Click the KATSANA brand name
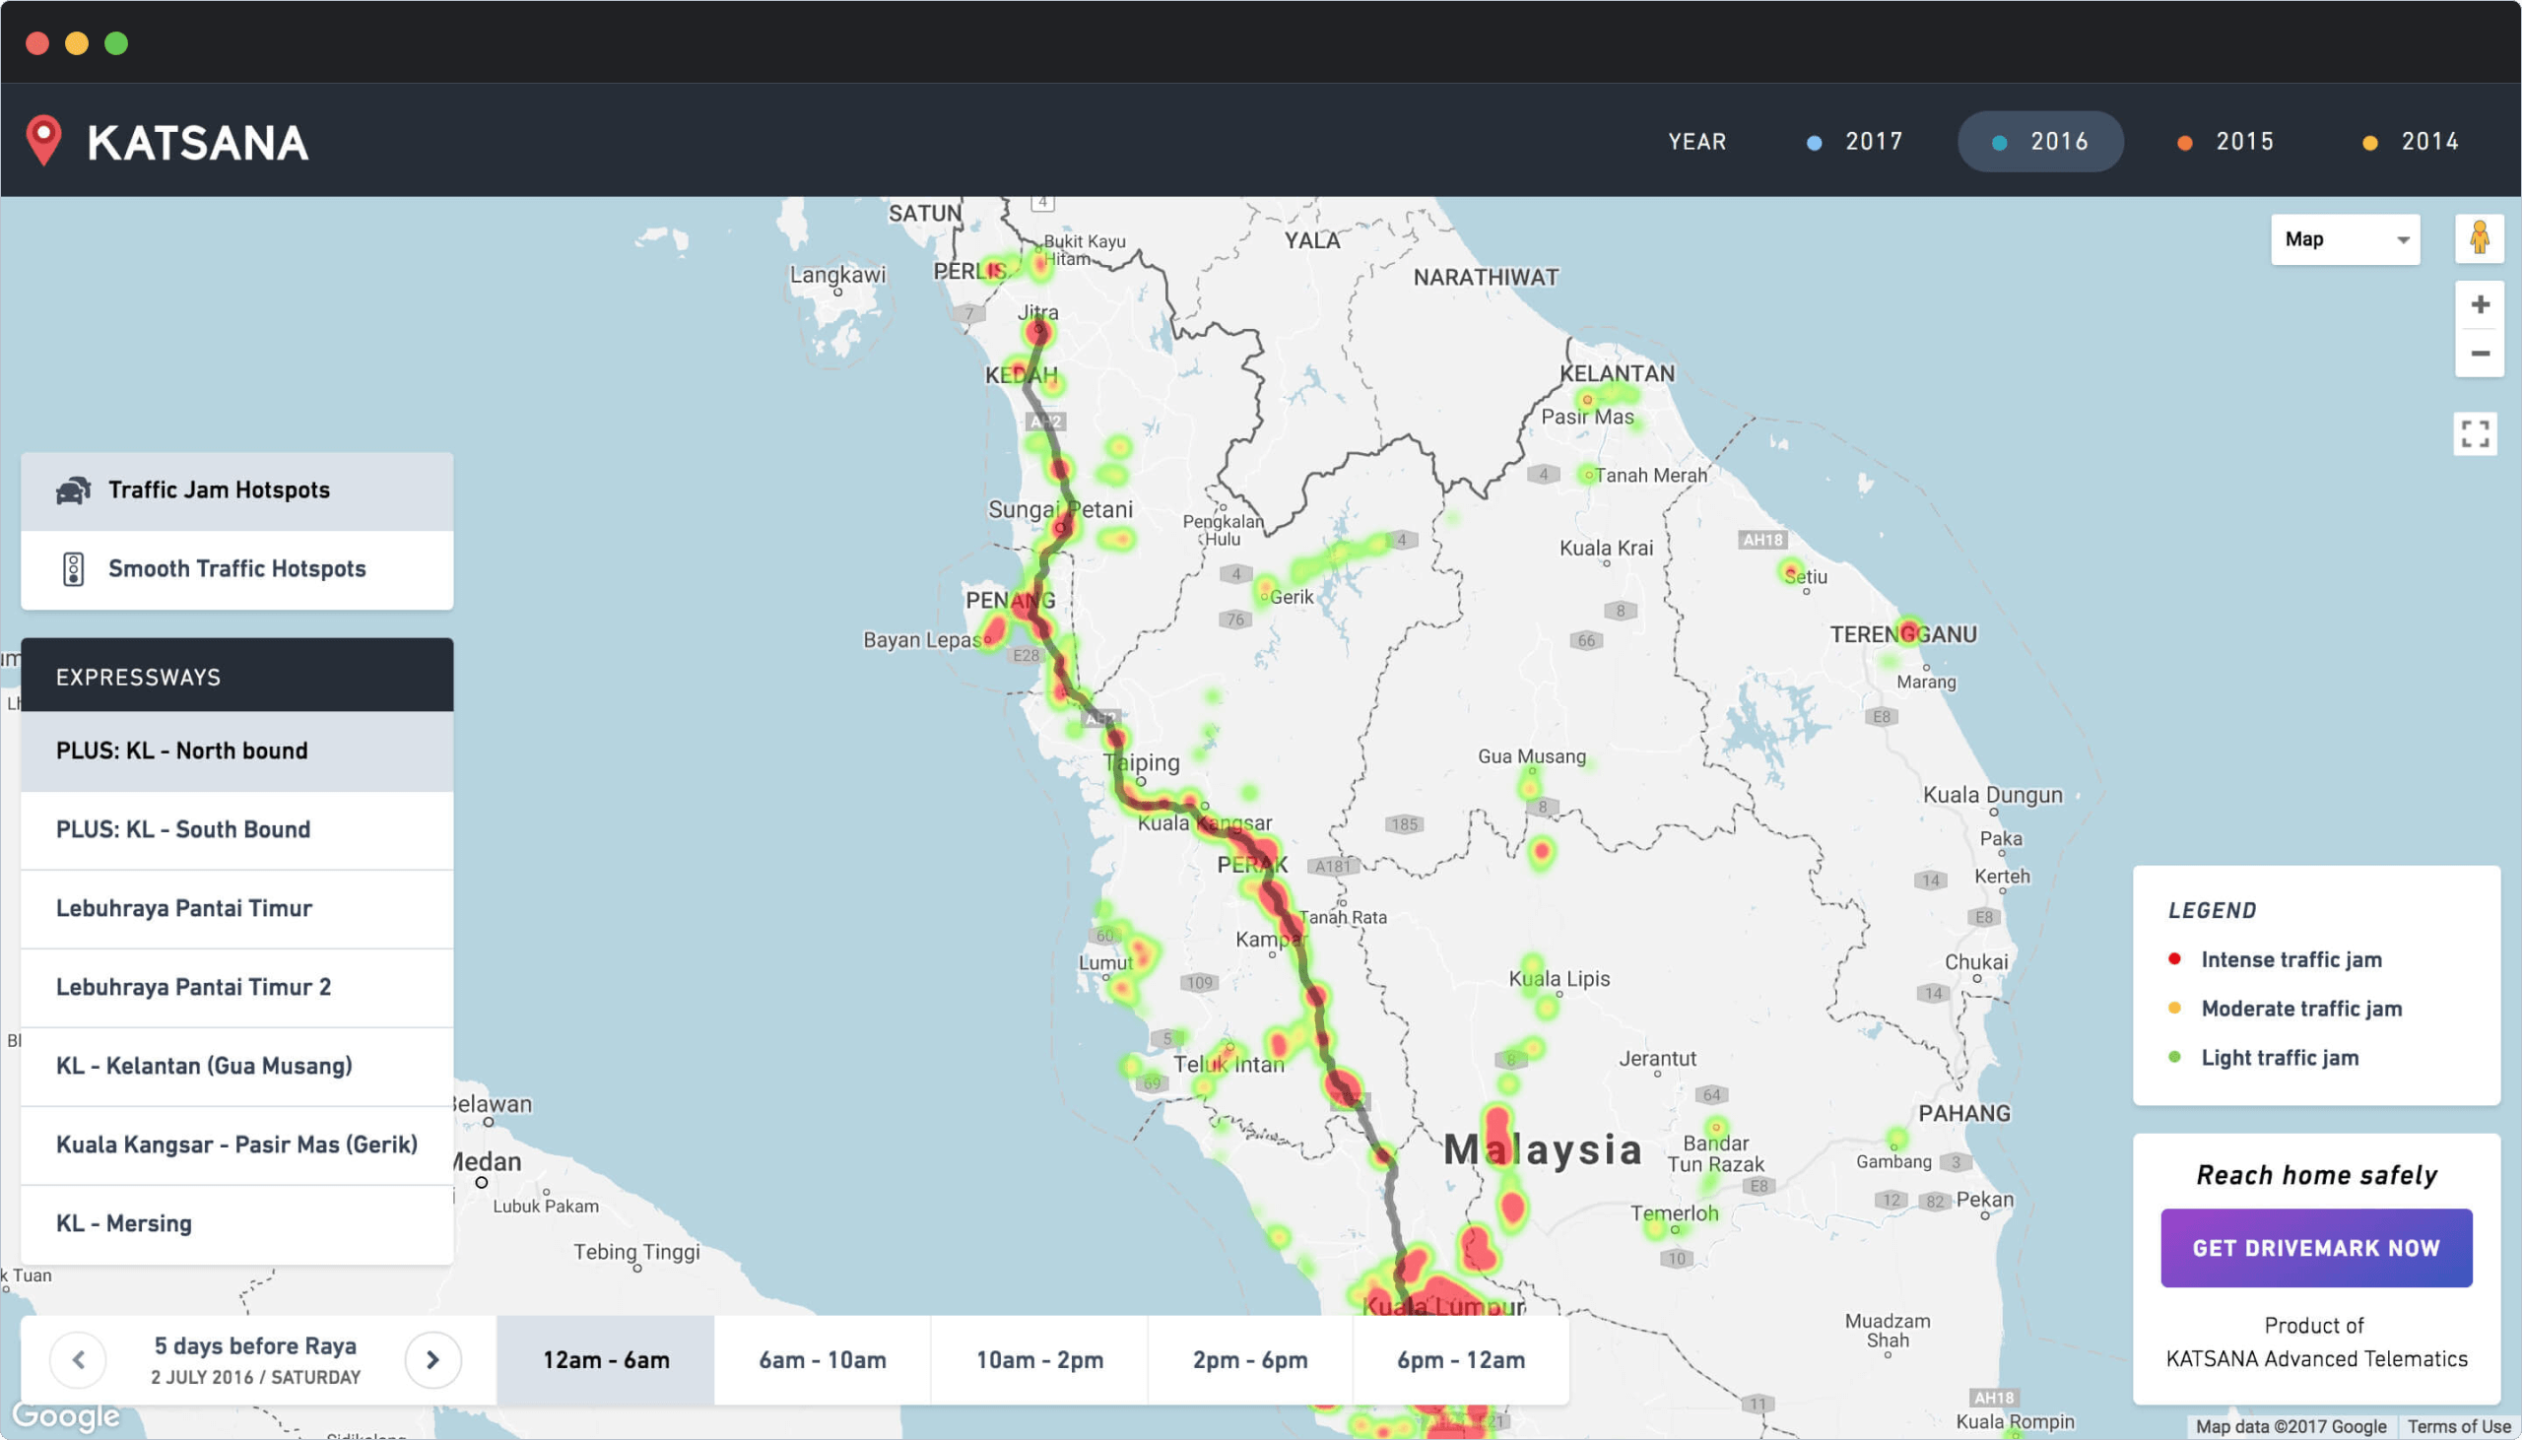This screenshot has height=1440, width=2522. pyautogui.click(x=198, y=143)
